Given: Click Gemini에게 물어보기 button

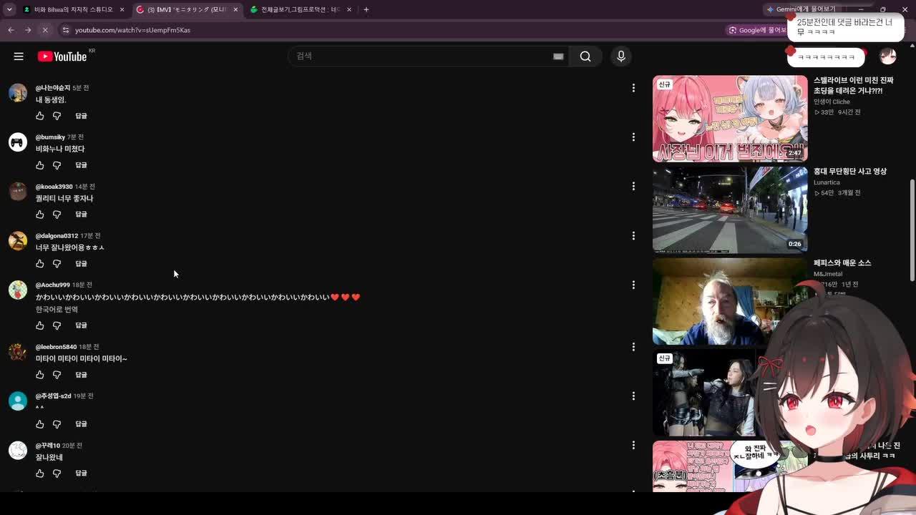Looking at the screenshot, I should tap(801, 9).
